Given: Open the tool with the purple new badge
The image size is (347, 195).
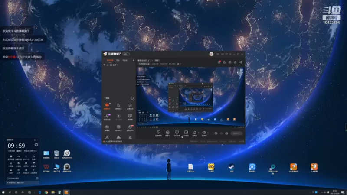Looking at the screenshot, I should click(107, 117).
